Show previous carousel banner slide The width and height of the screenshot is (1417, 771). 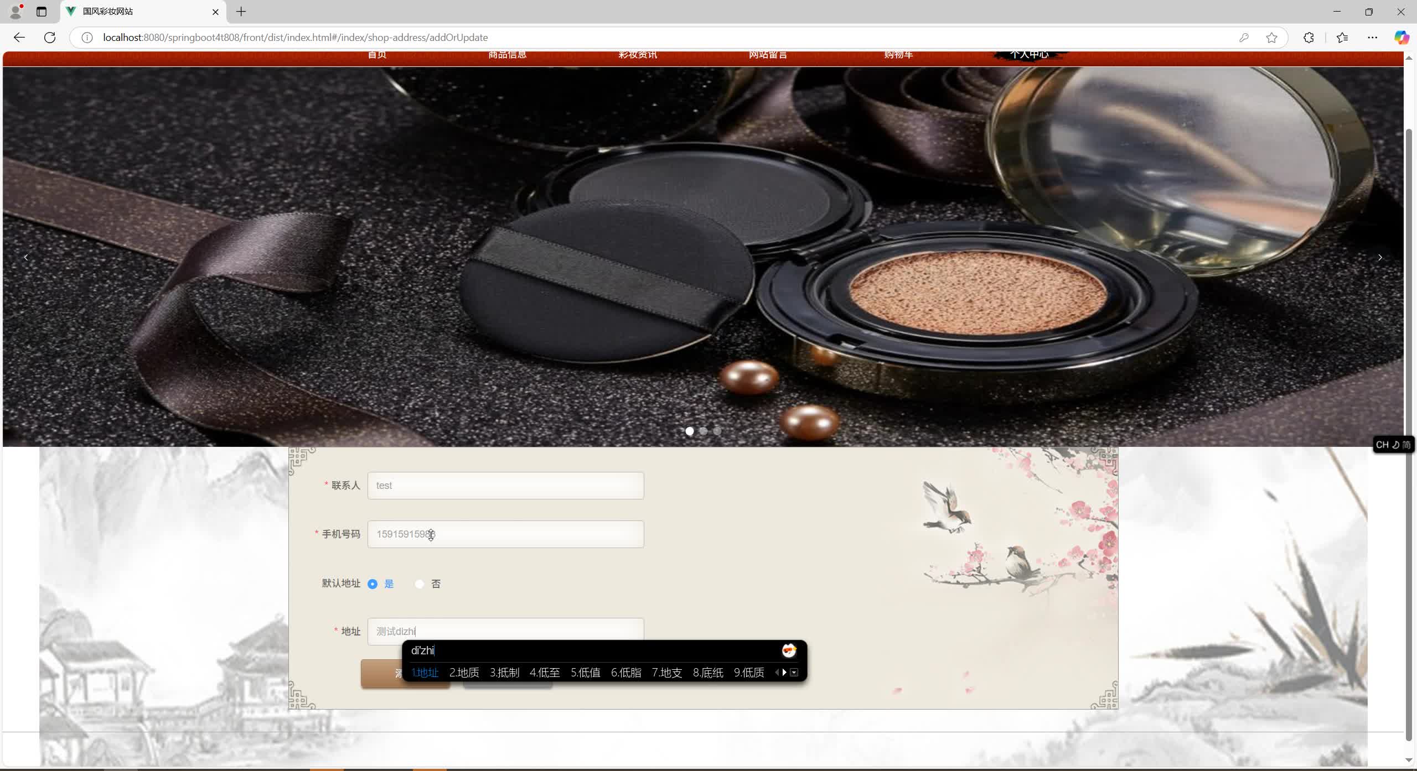coord(26,258)
